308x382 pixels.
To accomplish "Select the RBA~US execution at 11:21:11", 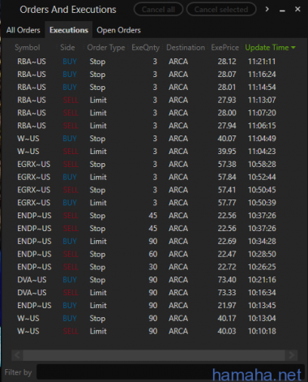I will pyautogui.click(x=154, y=62).
